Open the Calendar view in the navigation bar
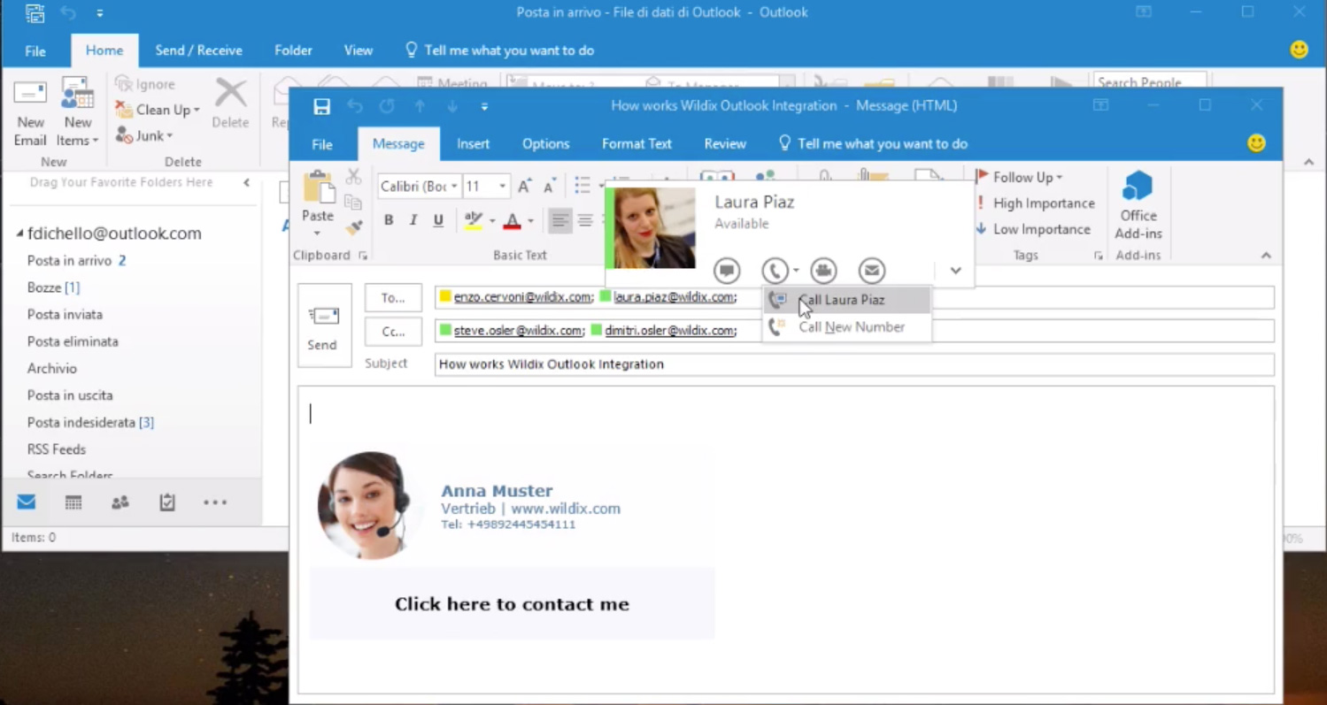 [x=73, y=502]
